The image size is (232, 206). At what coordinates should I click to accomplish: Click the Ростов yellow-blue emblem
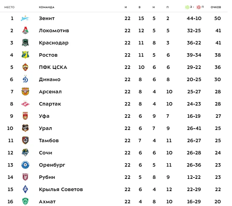25,55
